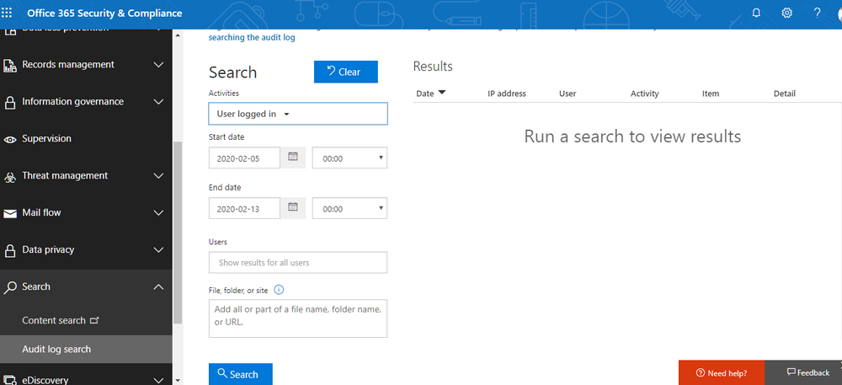
Task: Click the Supervision eye icon
Action: click(9, 140)
